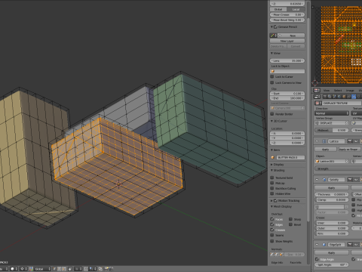Uncheck the Creases overlay checkbox
Screen dimensions: 362x272
pos(272,230)
